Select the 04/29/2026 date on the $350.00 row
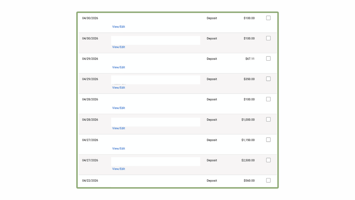 (x=90, y=79)
